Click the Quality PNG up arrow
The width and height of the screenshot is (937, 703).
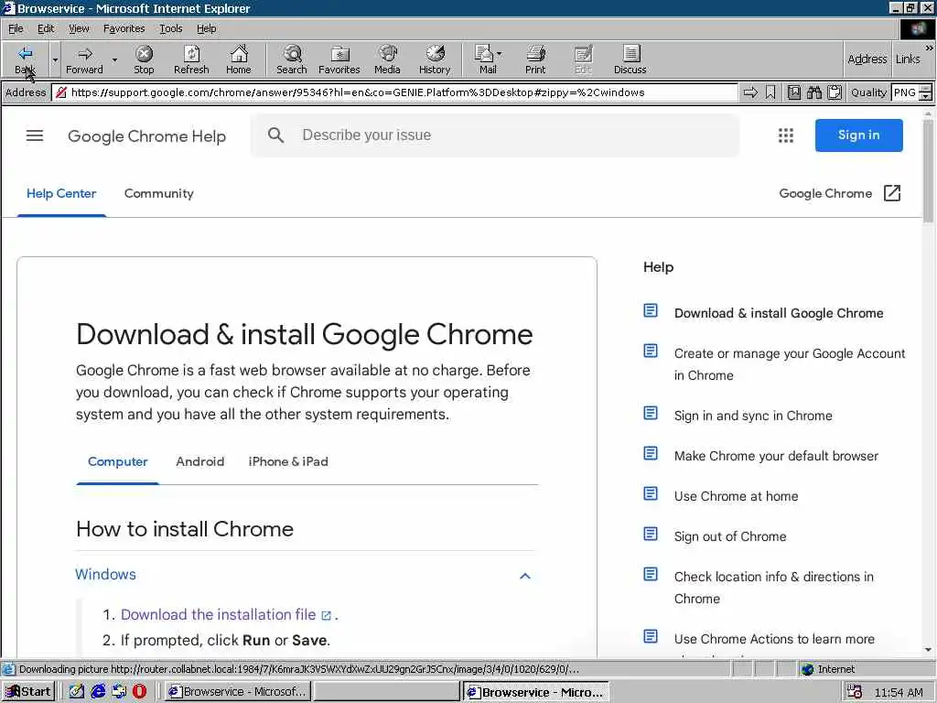[x=926, y=89]
